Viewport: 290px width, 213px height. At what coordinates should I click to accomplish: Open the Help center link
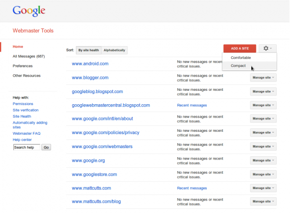point(22,140)
